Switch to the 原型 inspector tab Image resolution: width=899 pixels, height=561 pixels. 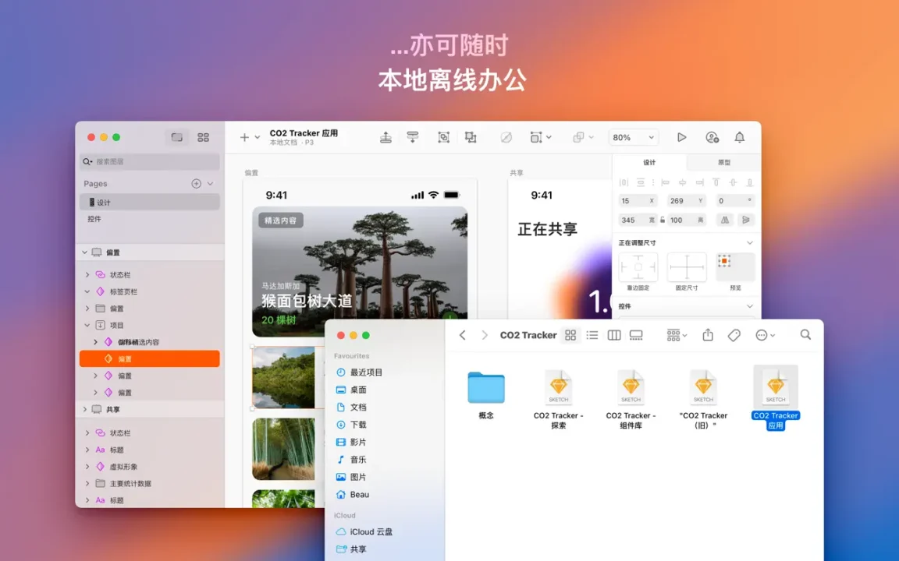[724, 163]
